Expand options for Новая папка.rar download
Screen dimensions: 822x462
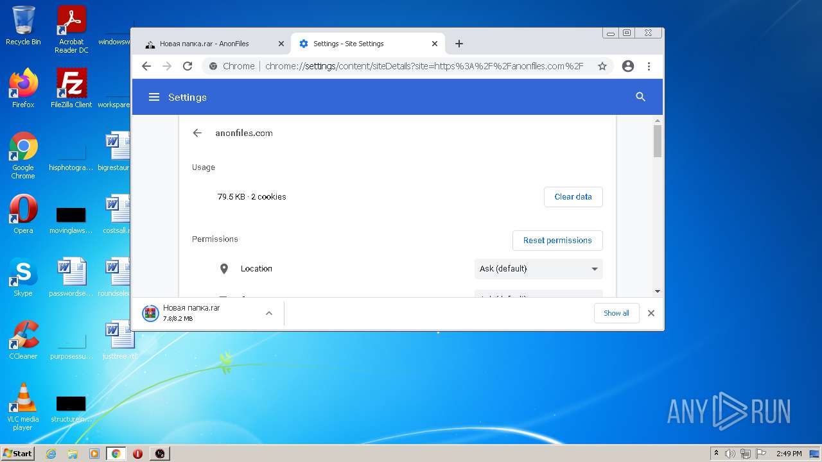tap(269, 313)
